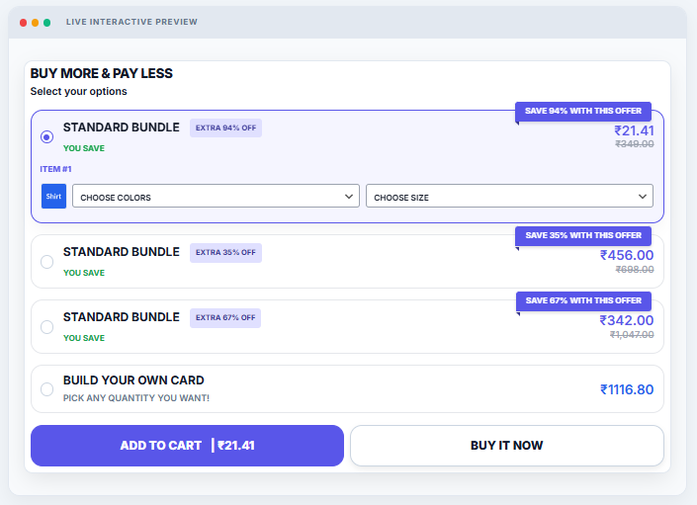Click the Add to Cart button

tap(187, 446)
